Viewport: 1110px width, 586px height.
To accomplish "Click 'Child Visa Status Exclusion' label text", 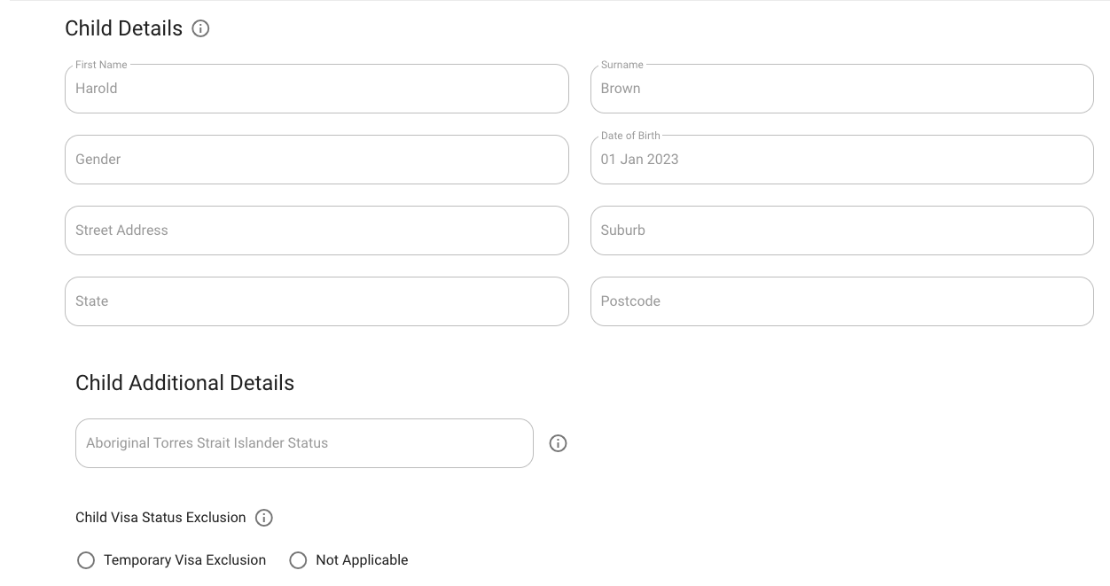I will [160, 518].
